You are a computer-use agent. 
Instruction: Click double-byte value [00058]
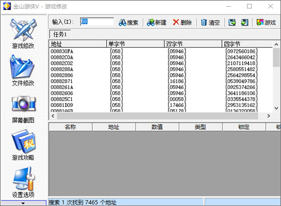177,99
